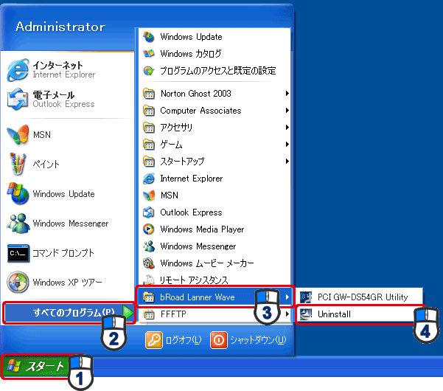
Task: Click the インターネット Internet Explorer label
Action: 64,69
